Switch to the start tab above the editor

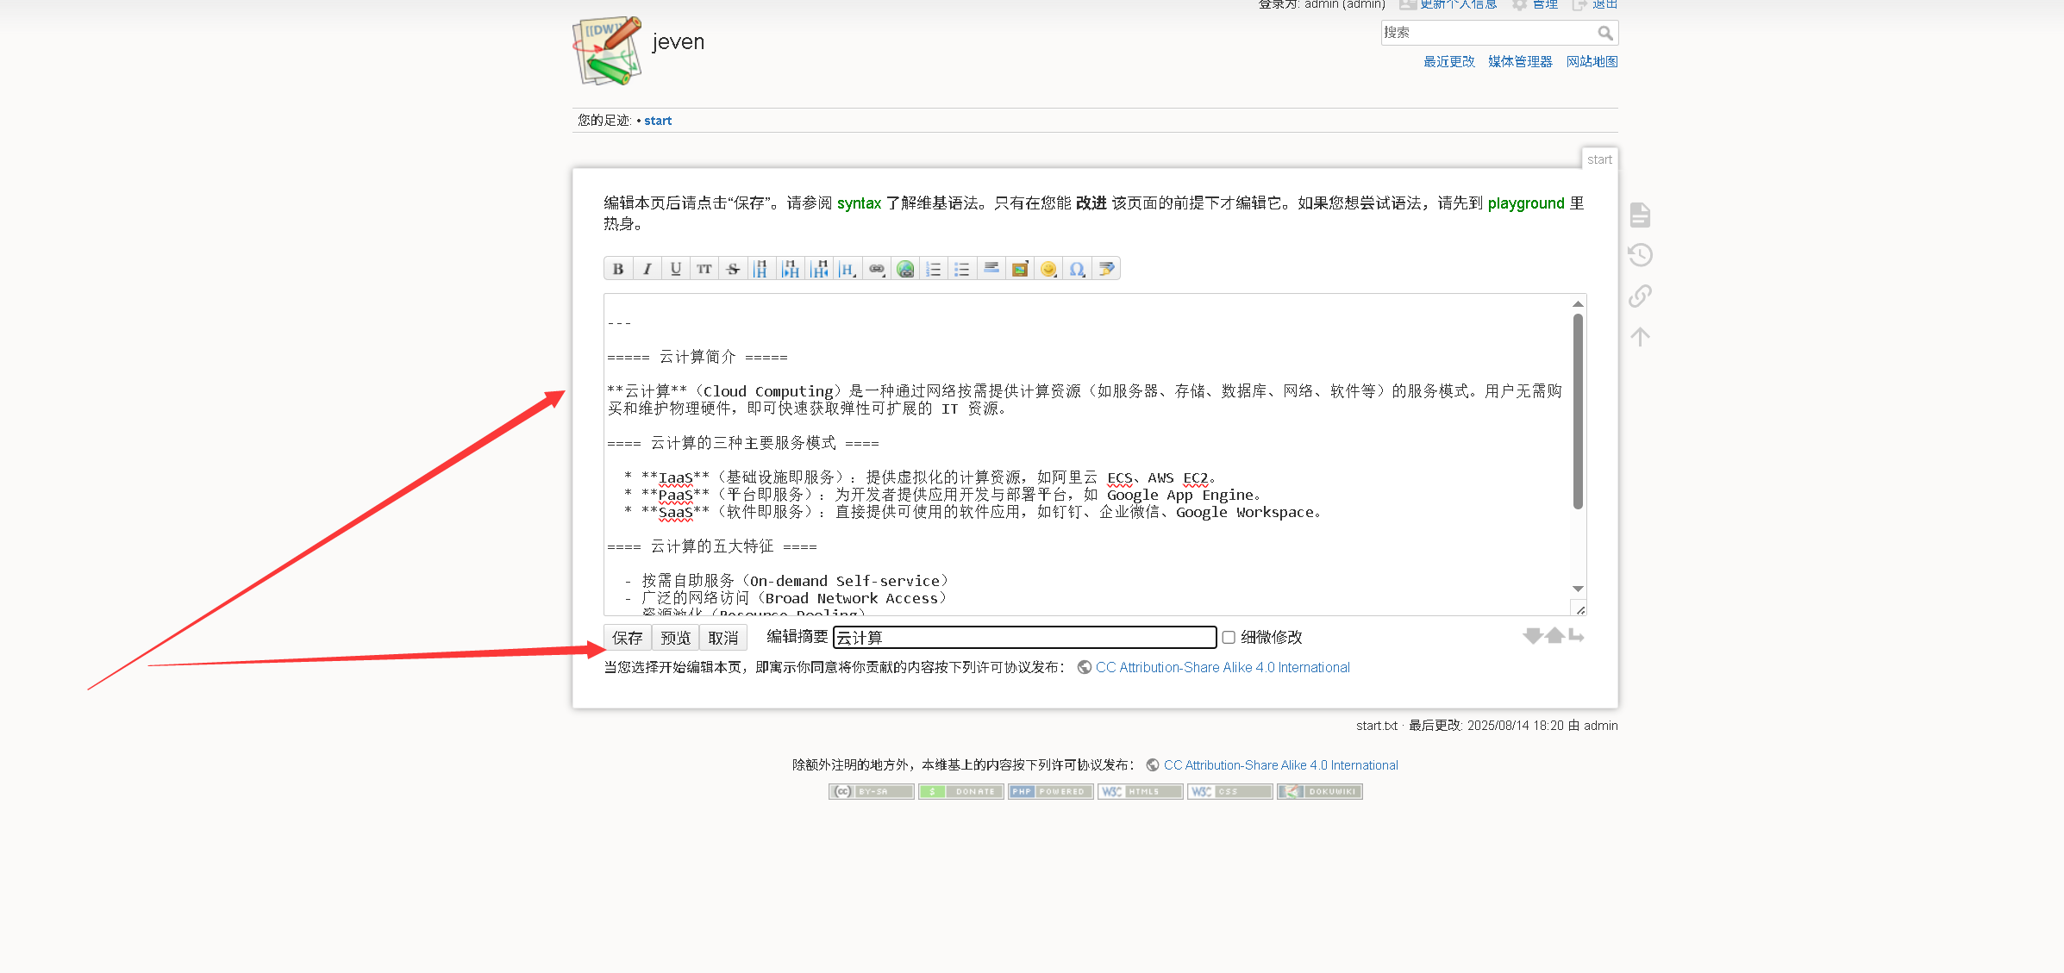tap(1599, 159)
